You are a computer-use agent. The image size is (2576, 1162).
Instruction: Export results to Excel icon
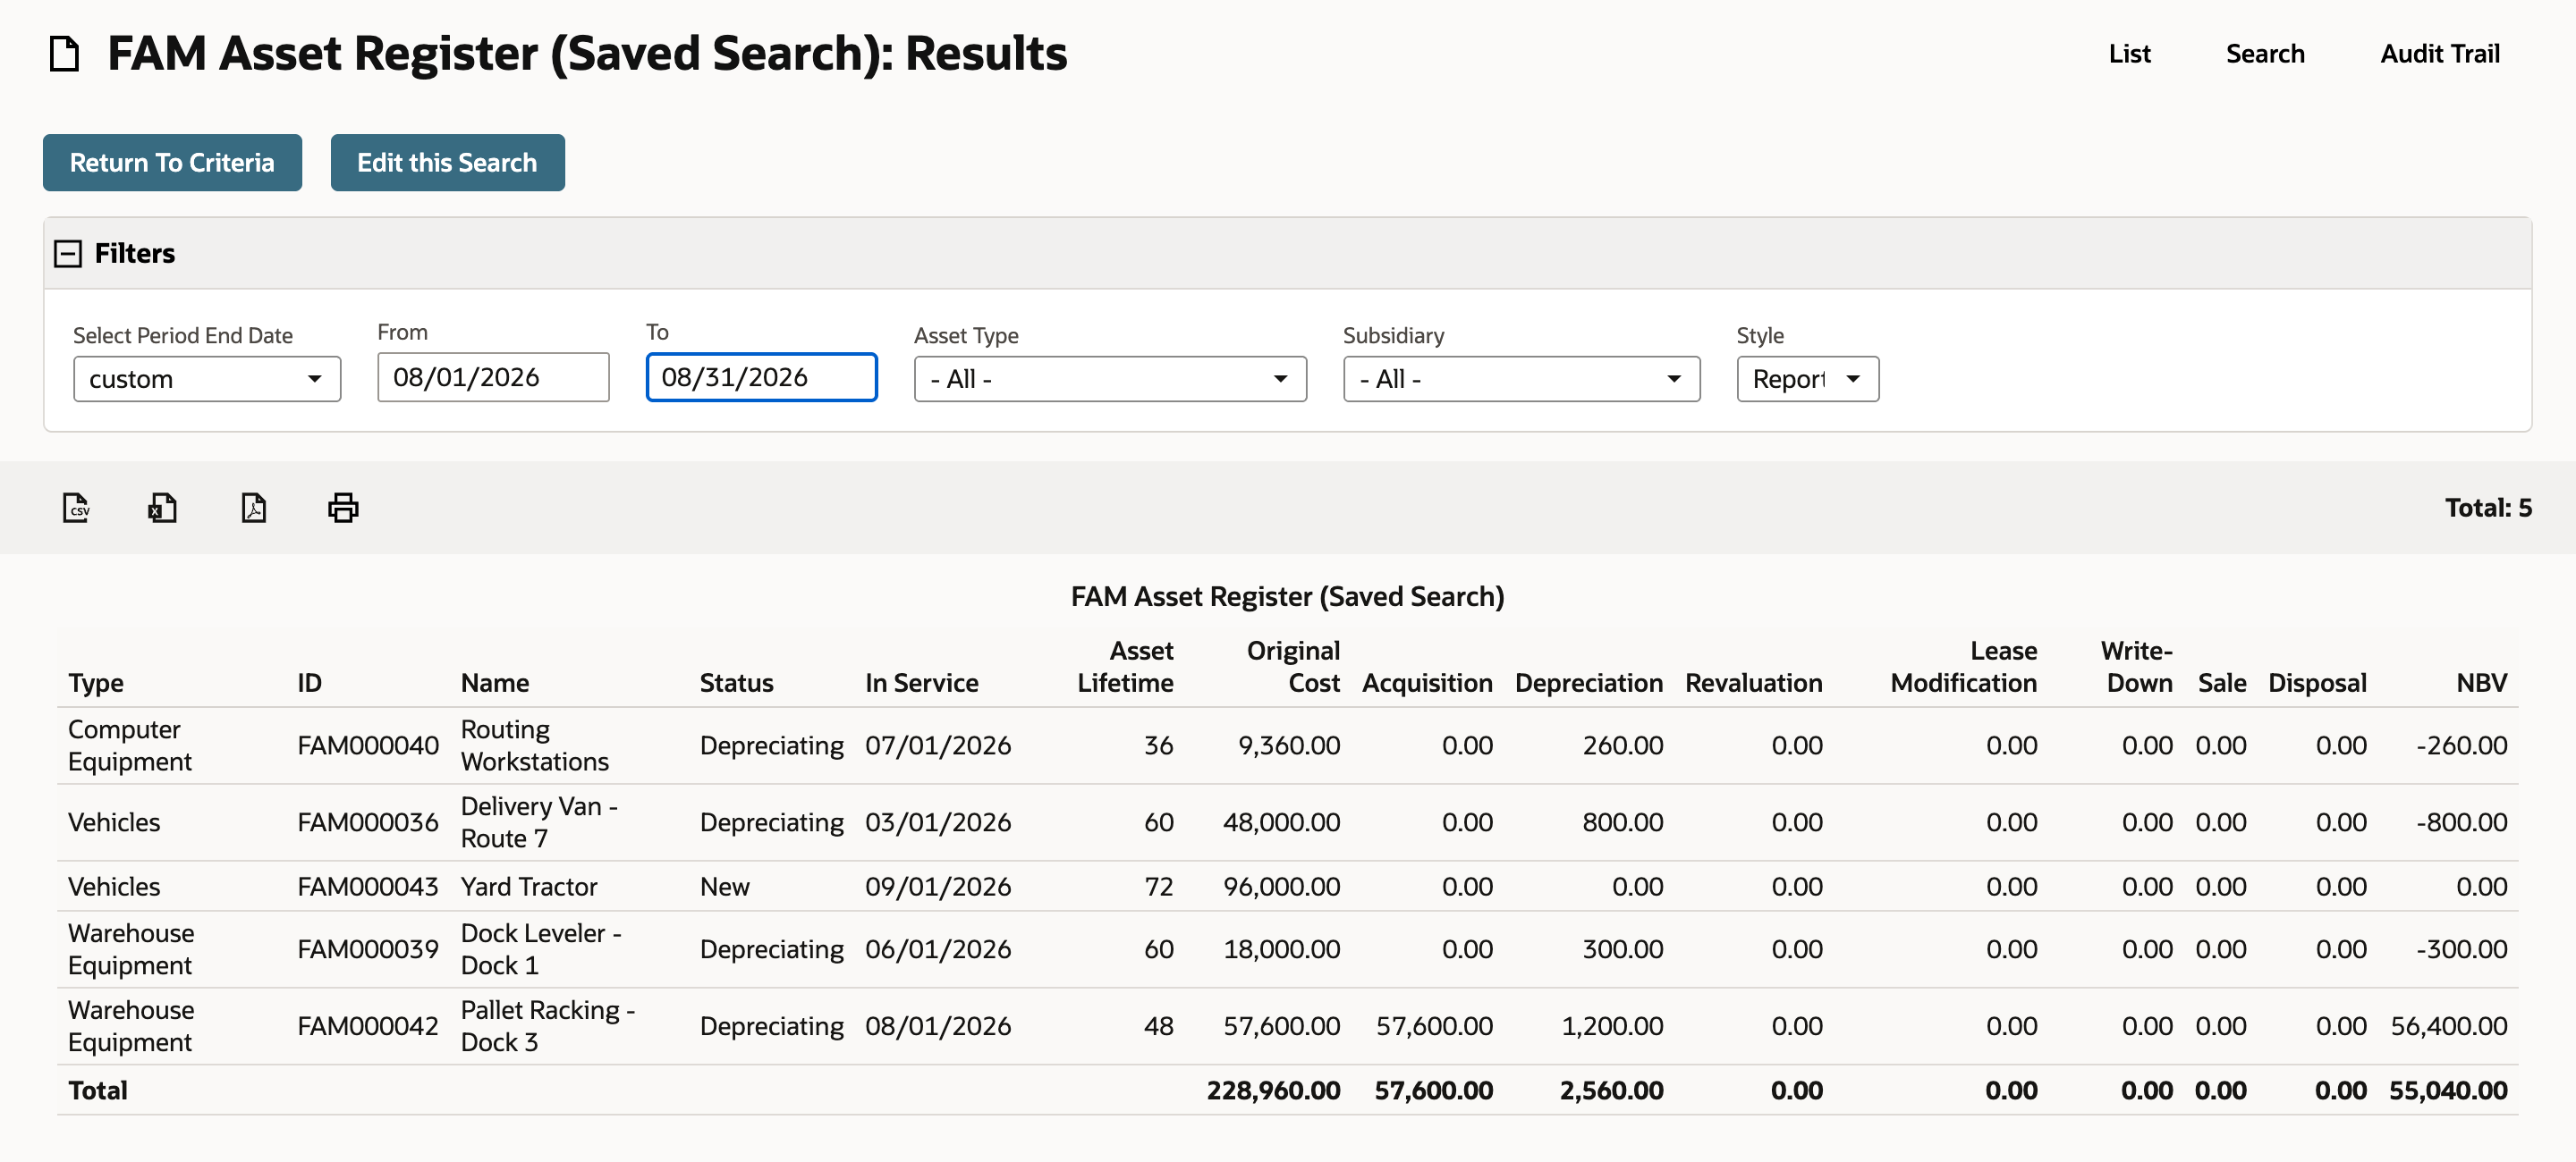pyautogui.click(x=163, y=508)
